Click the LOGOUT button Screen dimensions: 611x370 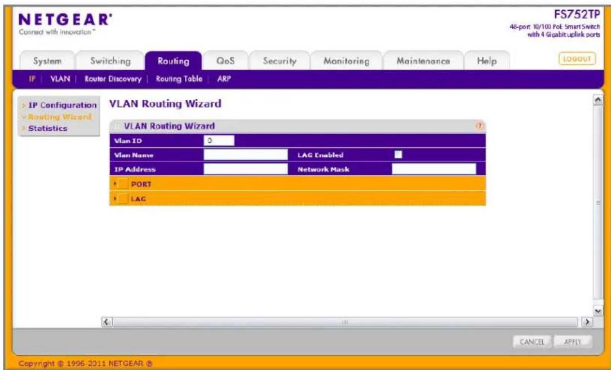[x=577, y=59]
